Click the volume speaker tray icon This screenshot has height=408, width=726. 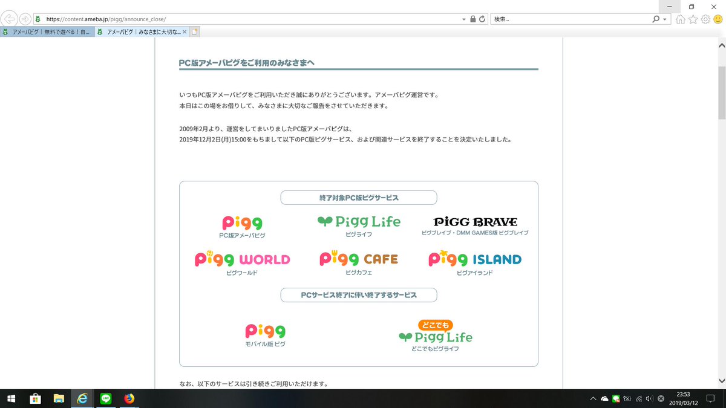pos(649,398)
